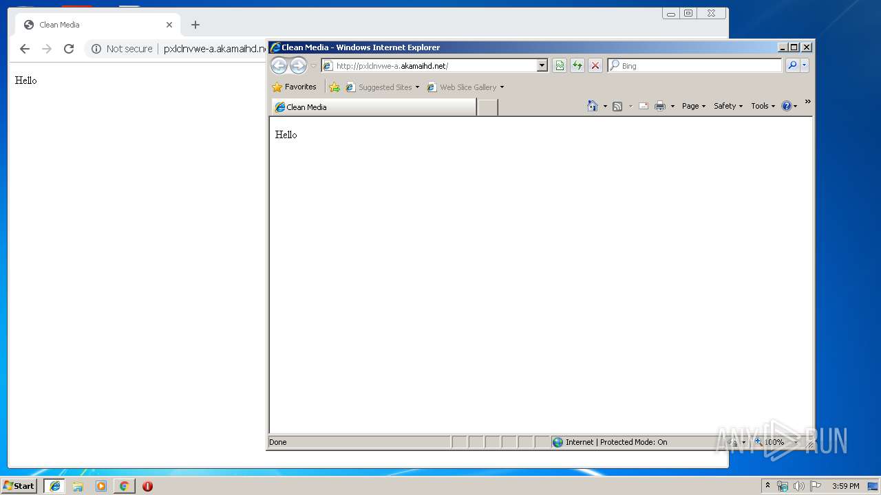Expand the Print dropdown arrow
Viewport: 881px width, 495px height.
click(x=672, y=106)
